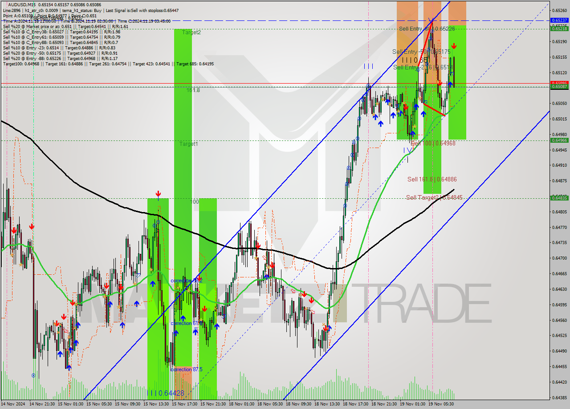570x409 pixels.
Task: Click the green 0.64966 price tag
Action: (559, 140)
